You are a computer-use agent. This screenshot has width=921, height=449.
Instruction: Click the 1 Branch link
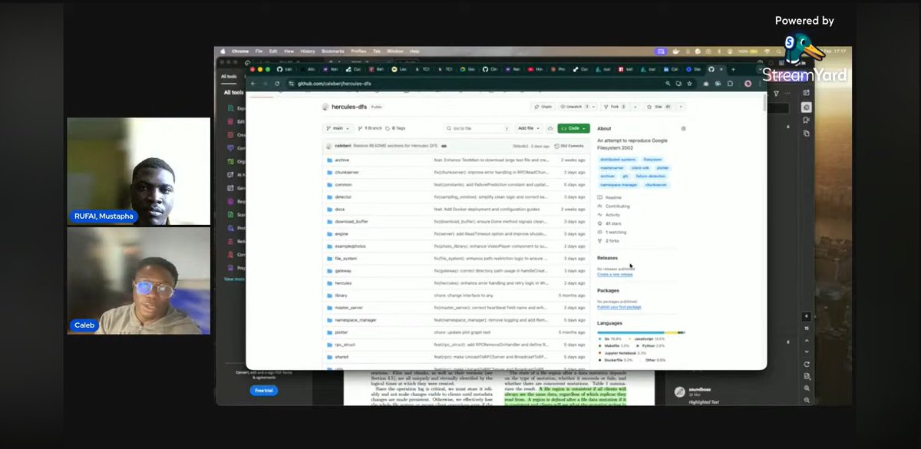coord(370,128)
